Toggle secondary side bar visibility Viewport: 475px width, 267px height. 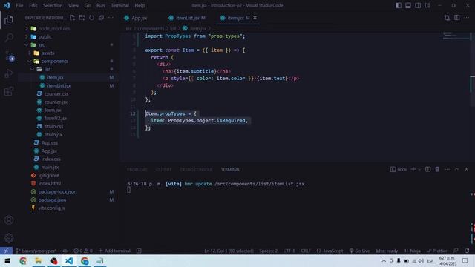pyautogui.click(x=418, y=5)
